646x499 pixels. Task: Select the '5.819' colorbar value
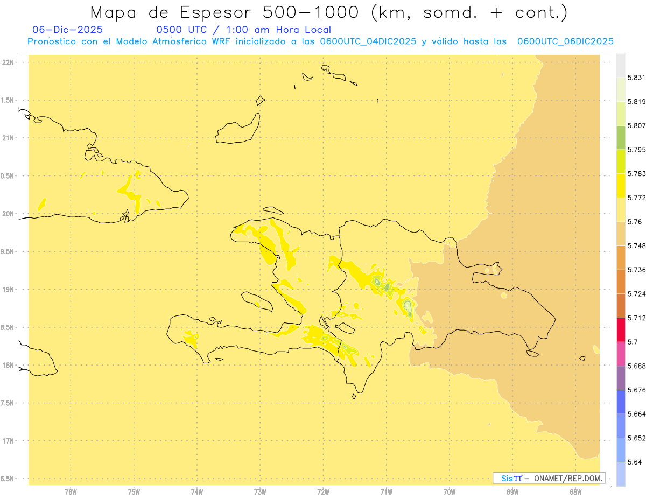[x=636, y=102]
